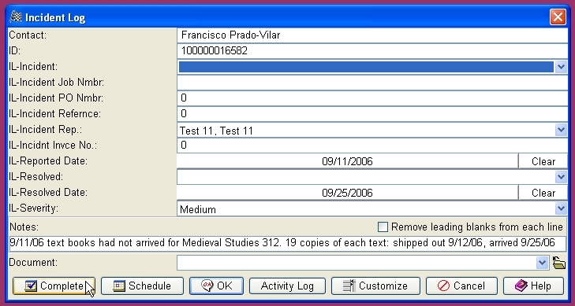Open Help from the dialog

coord(533,286)
